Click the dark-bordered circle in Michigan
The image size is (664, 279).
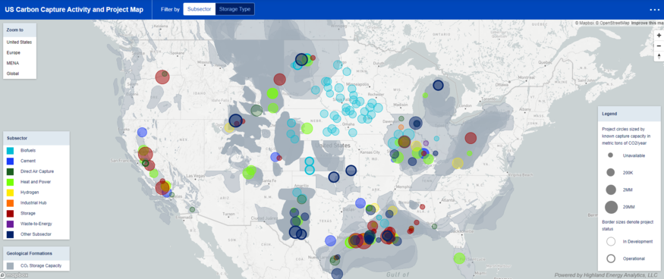(438, 85)
